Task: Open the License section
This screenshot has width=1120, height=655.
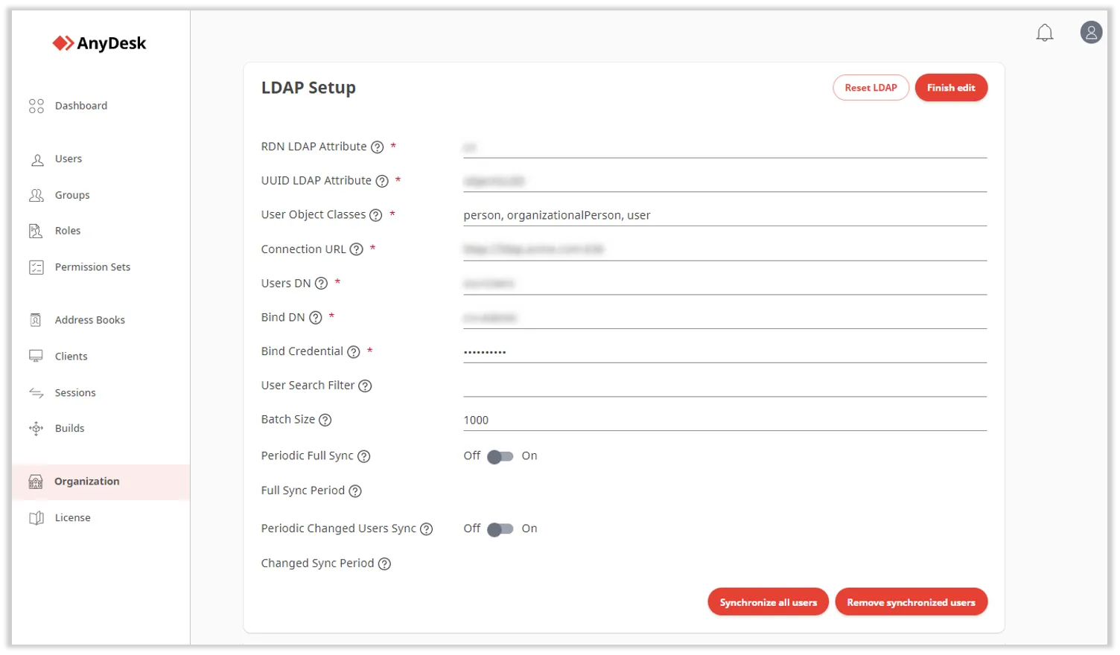Action: (72, 518)
